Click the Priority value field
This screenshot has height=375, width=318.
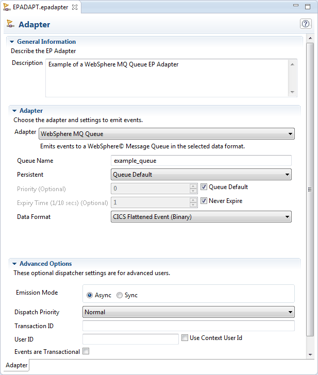(150, 189)
